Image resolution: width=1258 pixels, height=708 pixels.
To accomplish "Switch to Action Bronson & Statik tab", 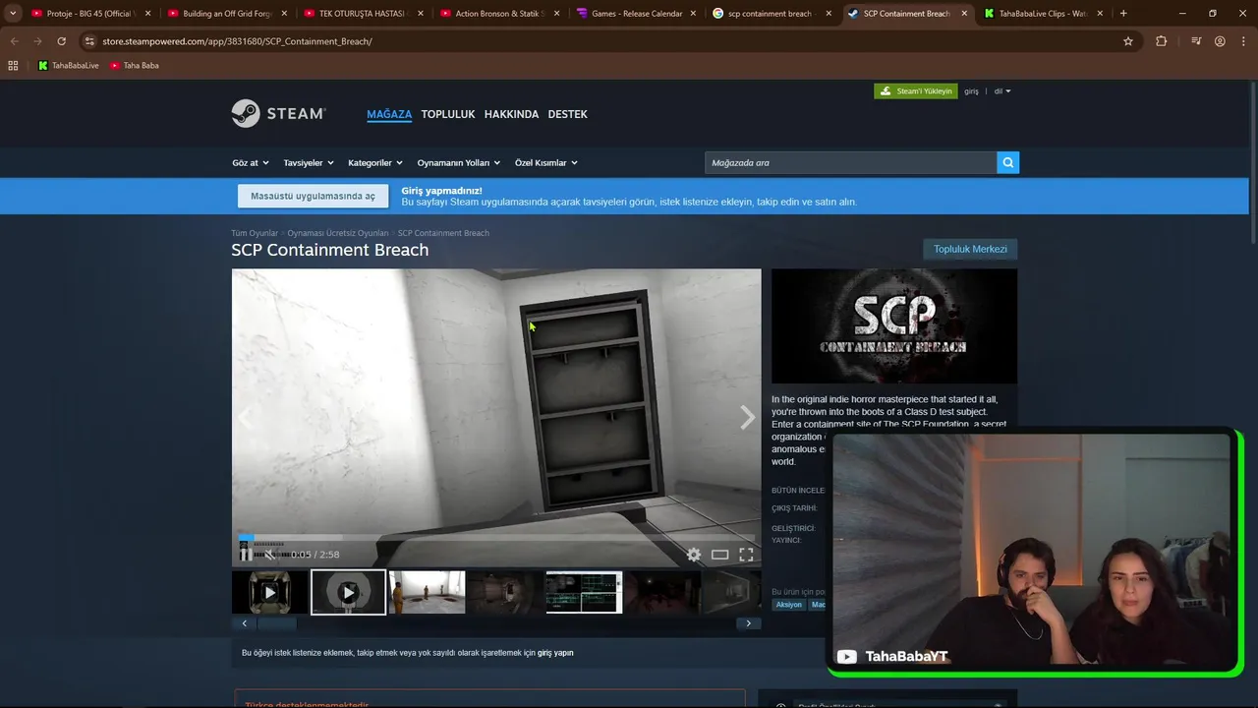I will [x=498, y=14].
